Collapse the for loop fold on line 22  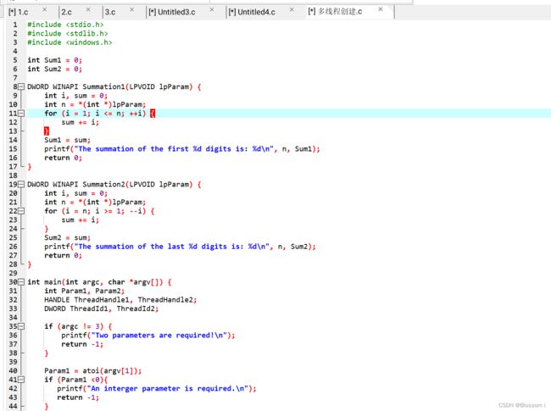pyautogui.click(x=21, y=211)
